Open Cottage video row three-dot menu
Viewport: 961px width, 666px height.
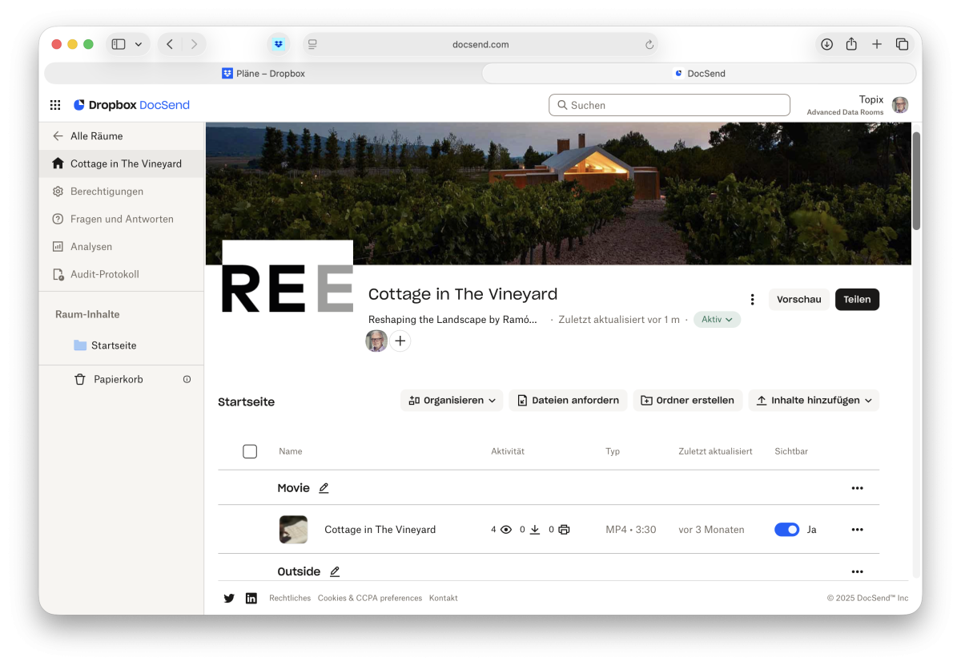click(x=857, y=530)
